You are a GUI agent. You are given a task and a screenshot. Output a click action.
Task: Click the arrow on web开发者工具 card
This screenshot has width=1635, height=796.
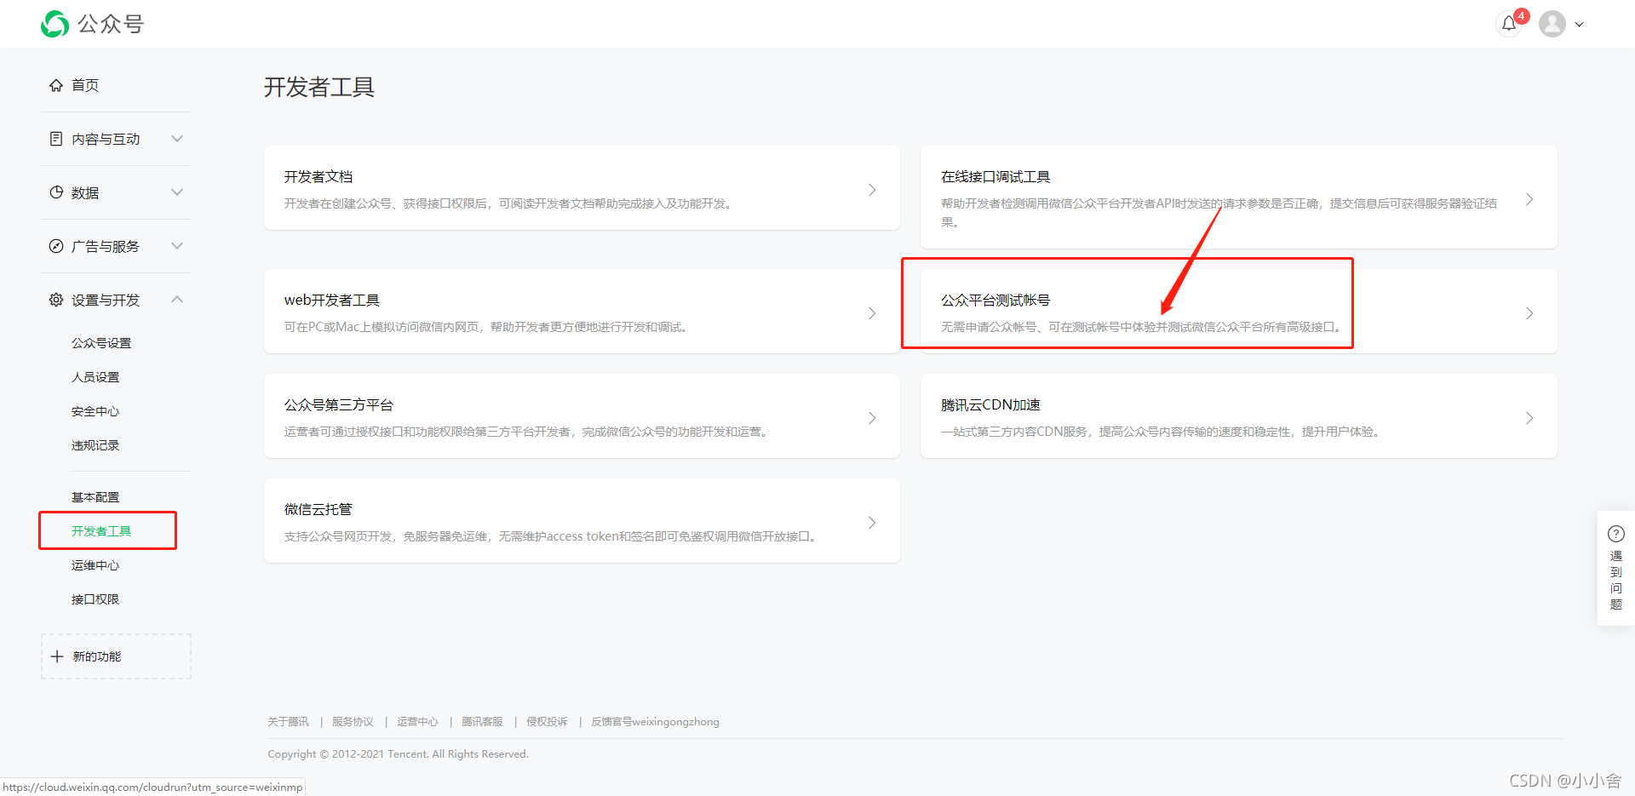coord(872,313)
